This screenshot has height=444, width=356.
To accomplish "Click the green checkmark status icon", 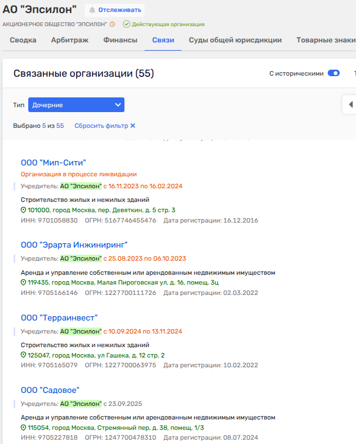I will (127, 24).
